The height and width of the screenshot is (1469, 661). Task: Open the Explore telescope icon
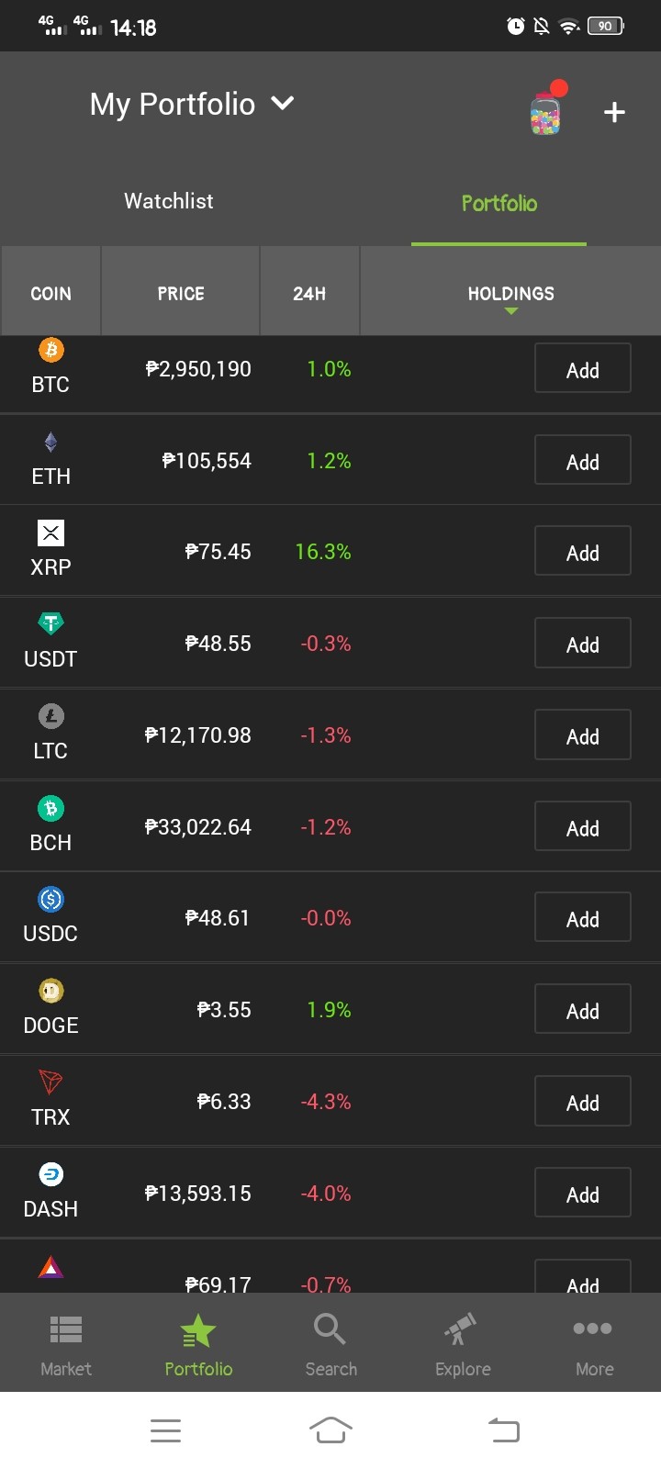461,1329
